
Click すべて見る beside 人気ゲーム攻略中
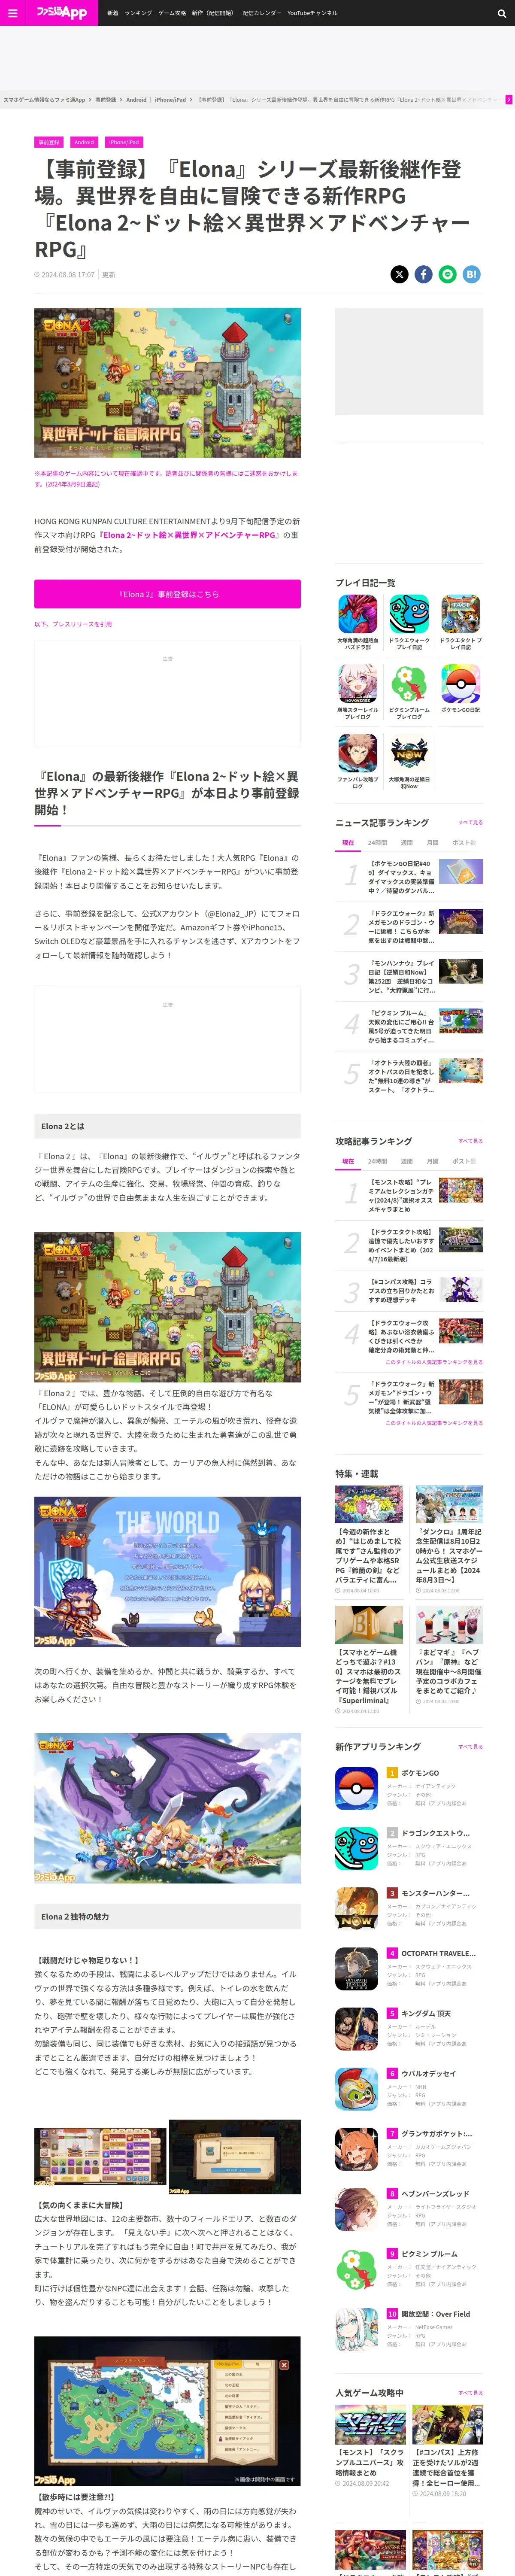pyautogui.click(x=470, y=2393)
